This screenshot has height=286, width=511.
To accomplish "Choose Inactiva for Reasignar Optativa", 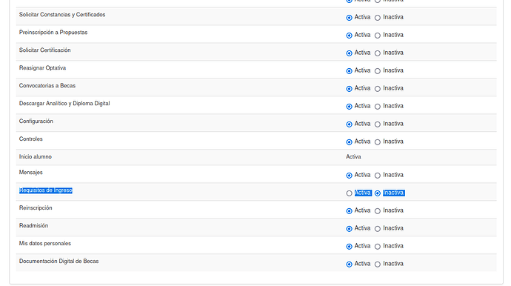I will coord(378,71).
